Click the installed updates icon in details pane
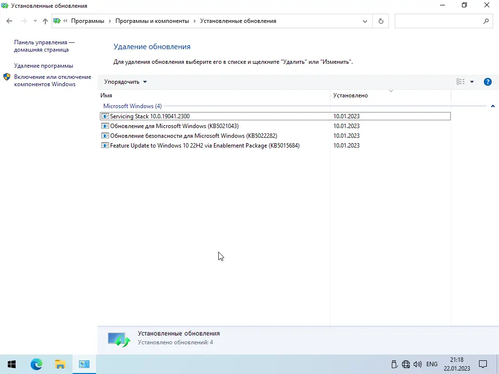 (x=119, y=339)
